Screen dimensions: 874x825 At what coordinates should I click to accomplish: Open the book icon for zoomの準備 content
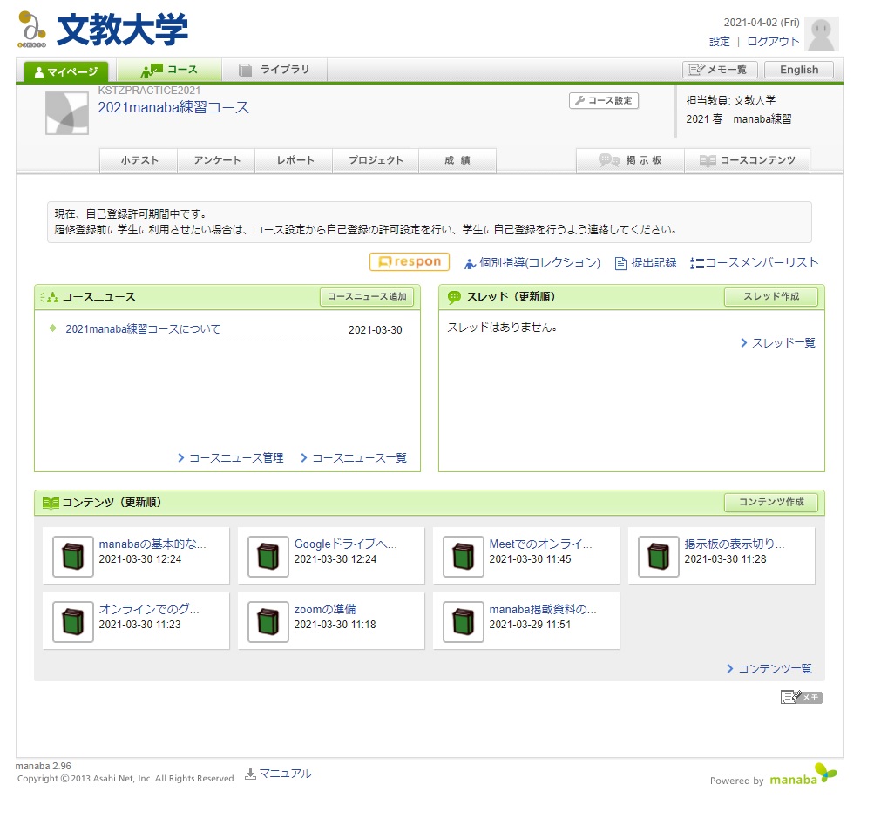[268, 621]
